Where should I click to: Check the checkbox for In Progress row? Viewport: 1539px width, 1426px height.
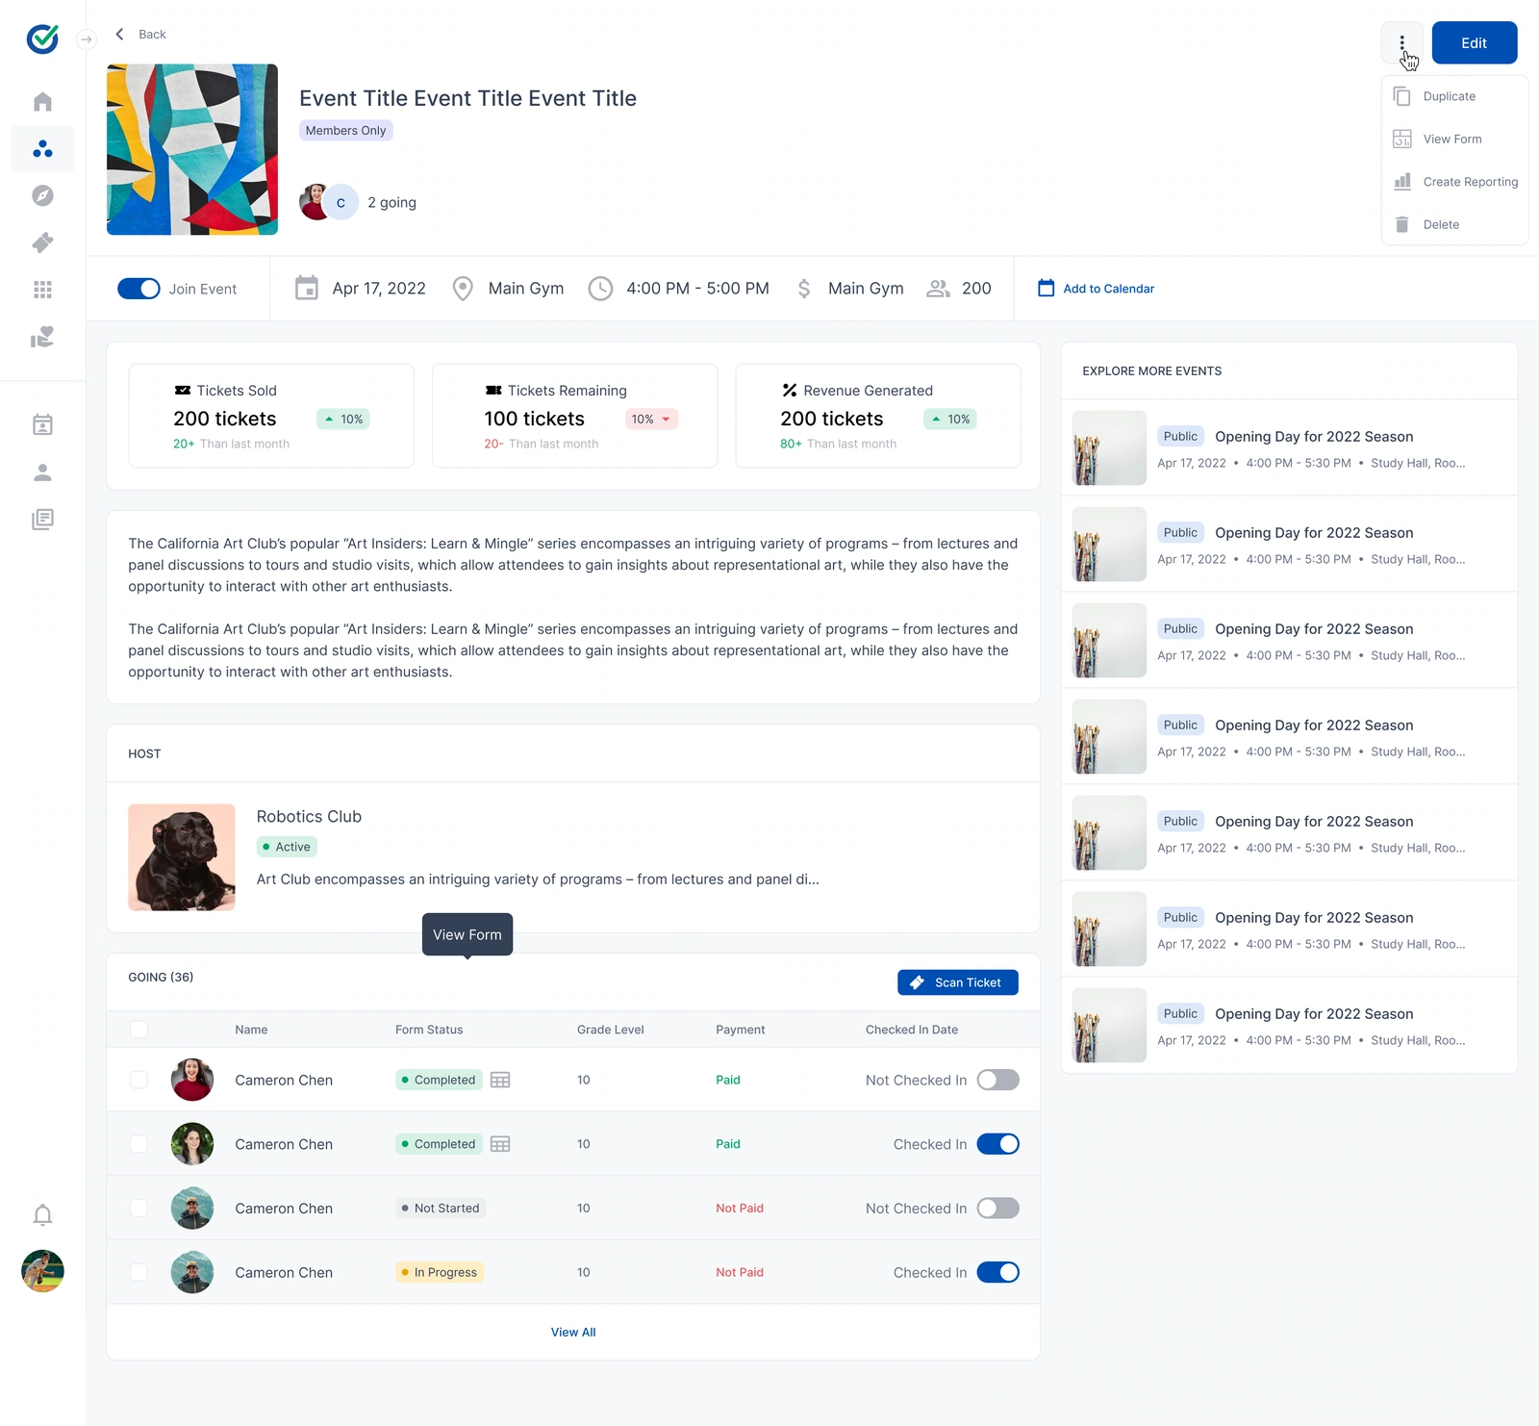139,1272
